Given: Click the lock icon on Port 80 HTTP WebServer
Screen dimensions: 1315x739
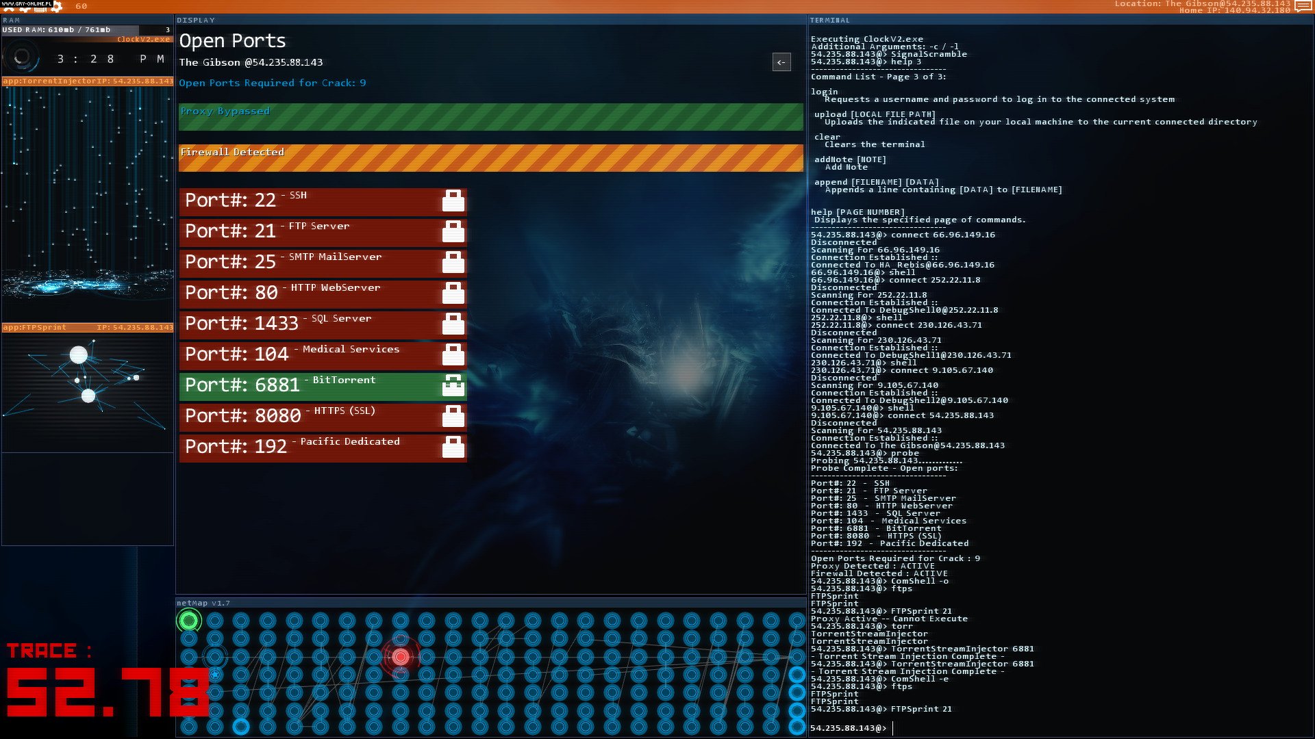Looking at the screenshot, I should [x=453, y=292].
